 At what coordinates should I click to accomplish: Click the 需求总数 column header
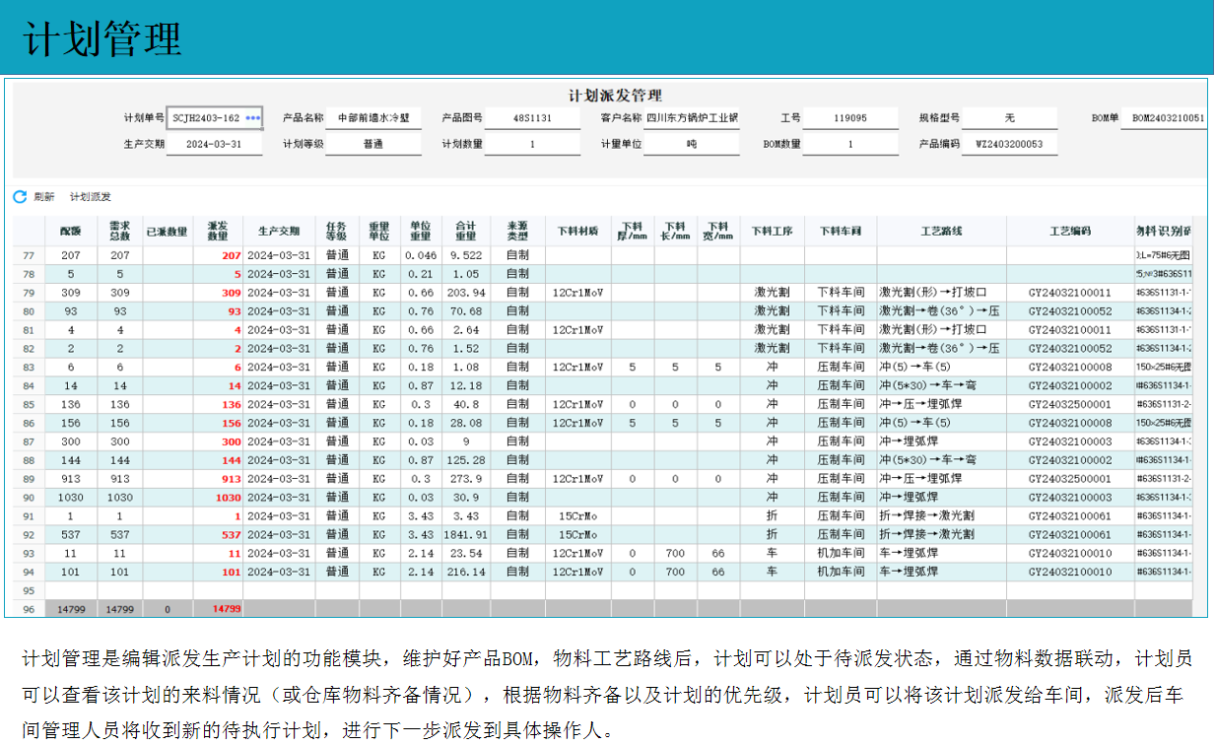[119, 231]
